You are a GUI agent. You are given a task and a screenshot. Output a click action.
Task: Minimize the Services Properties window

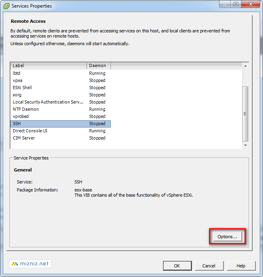[x=225, y=4]
